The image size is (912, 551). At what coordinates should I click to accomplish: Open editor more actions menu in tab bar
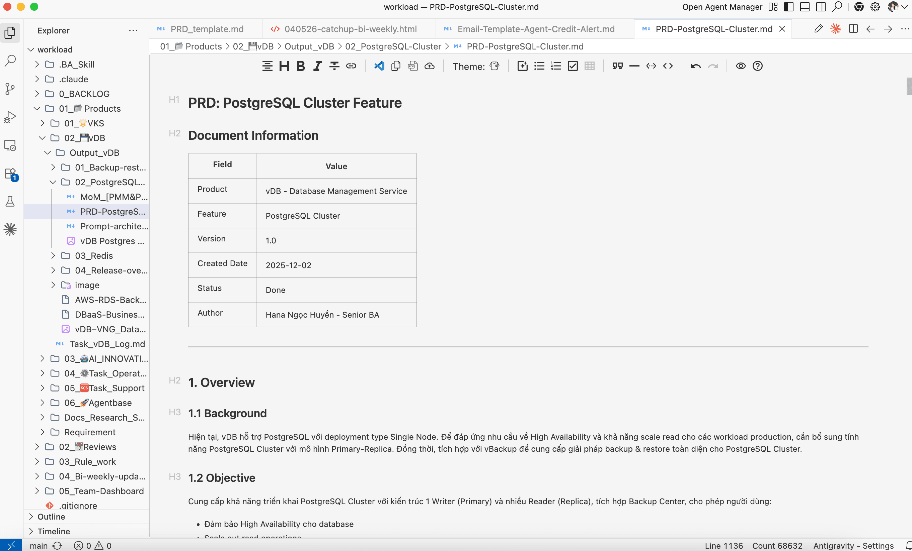pyautogui.click(x=905, y=29)
